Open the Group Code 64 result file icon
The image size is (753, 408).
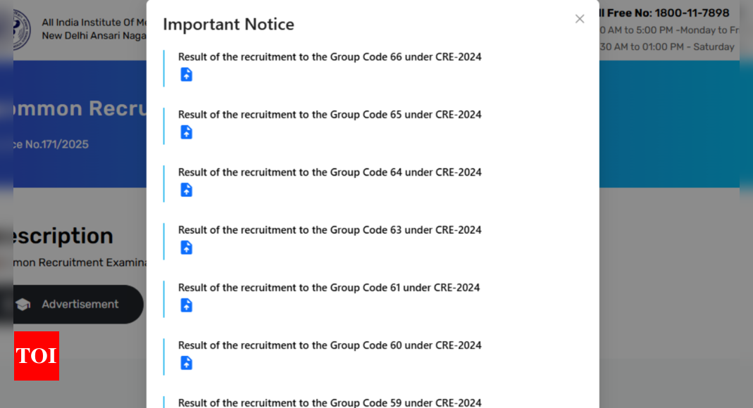point(187,190)
